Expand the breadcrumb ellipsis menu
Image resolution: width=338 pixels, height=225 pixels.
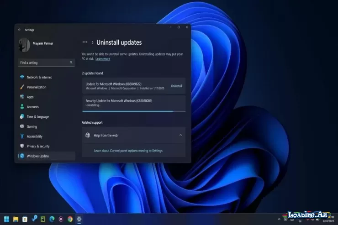(85, 42)
